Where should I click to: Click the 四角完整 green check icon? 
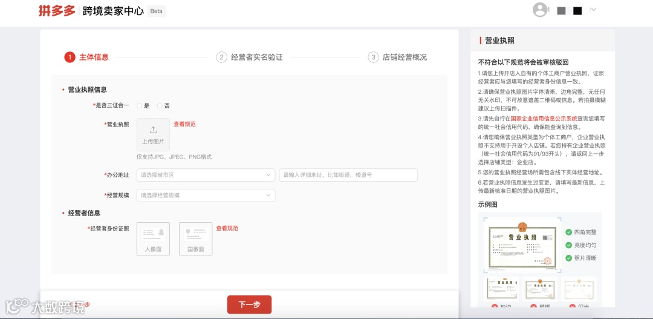pyautogui.click(x=568, y=232)
